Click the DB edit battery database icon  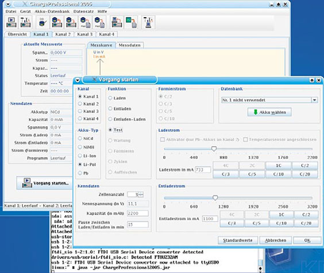click(x=43, y=22)
